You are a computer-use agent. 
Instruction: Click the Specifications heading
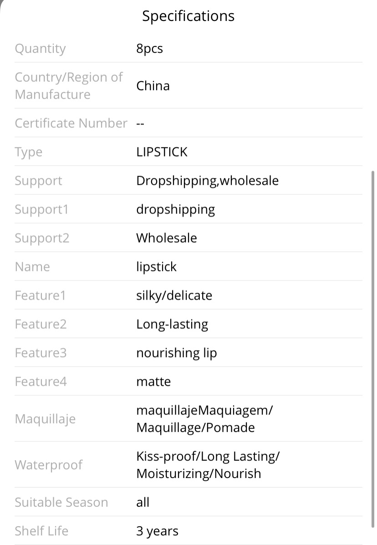(188, 16)
